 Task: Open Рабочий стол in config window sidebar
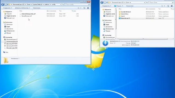10,18
